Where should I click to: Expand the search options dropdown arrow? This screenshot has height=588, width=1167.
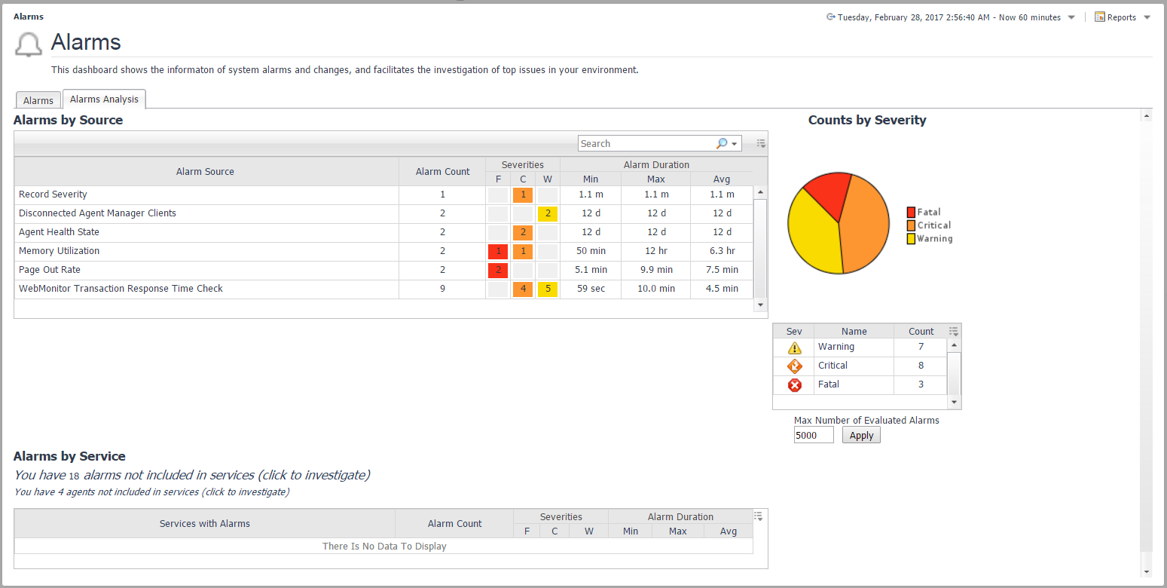tap(735, 144)
